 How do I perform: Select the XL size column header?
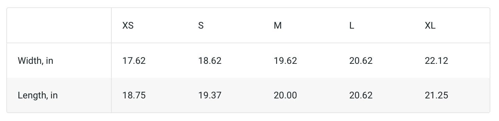pyautogui.click(x=430, y=26)
